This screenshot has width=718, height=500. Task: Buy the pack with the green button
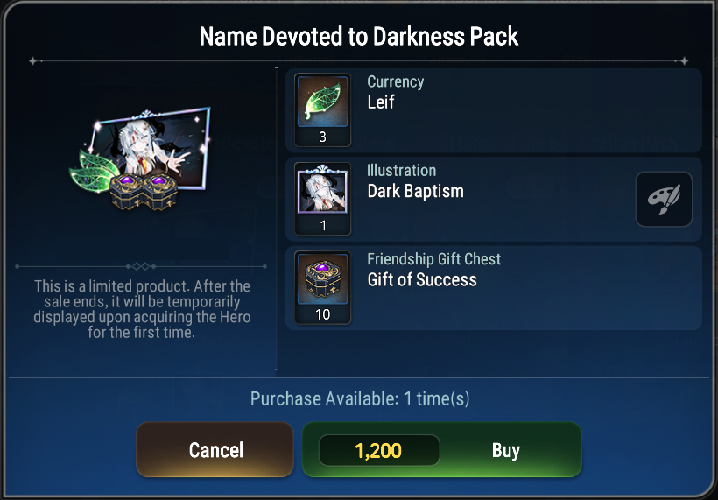point(442,449)
